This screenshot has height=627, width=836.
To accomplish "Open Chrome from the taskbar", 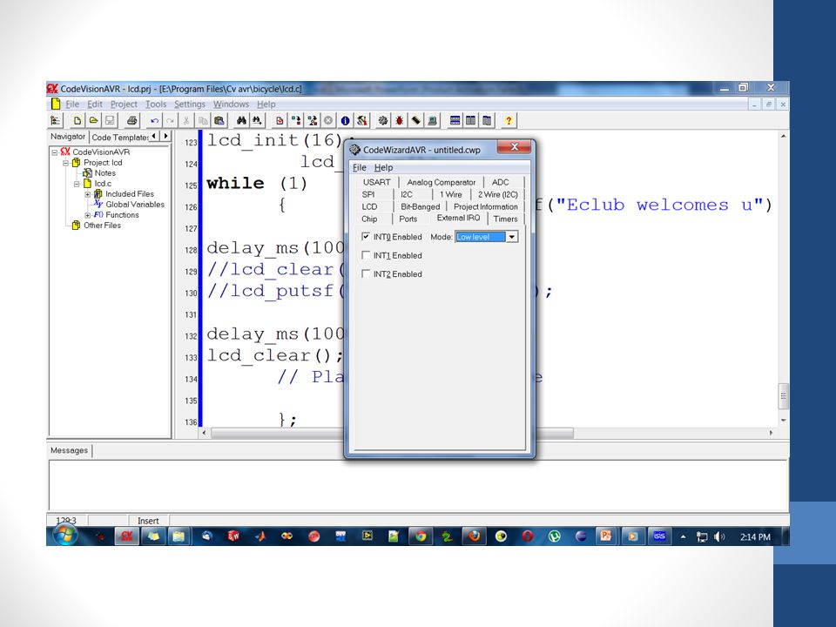I will (x=421, y=536).
